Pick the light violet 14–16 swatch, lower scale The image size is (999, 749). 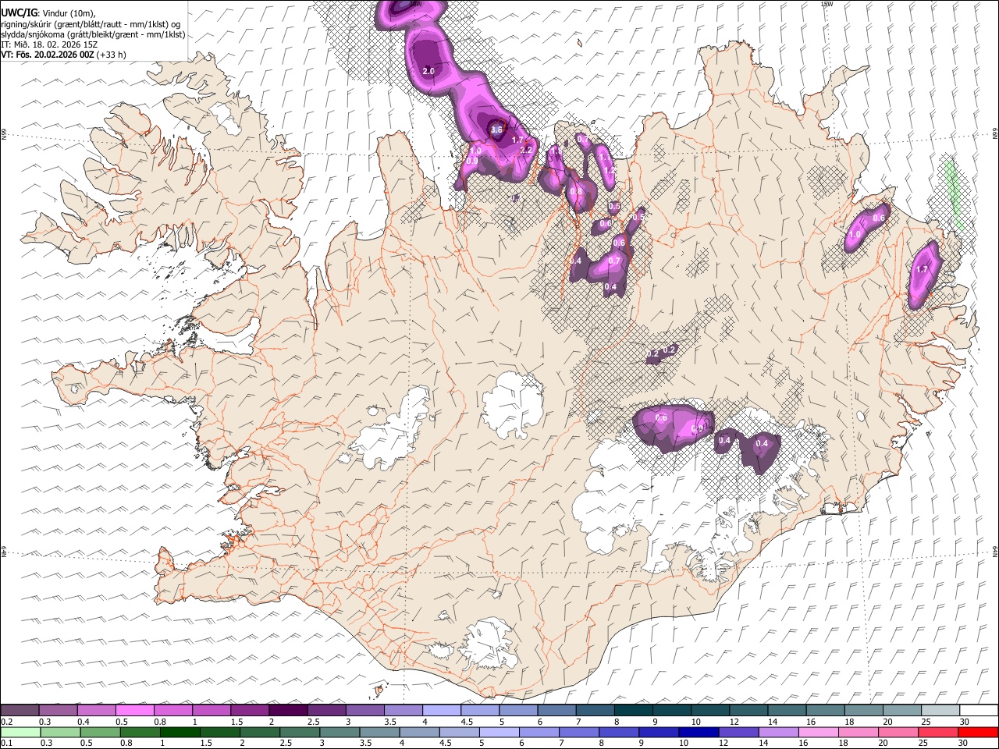[x=779, y=732]
